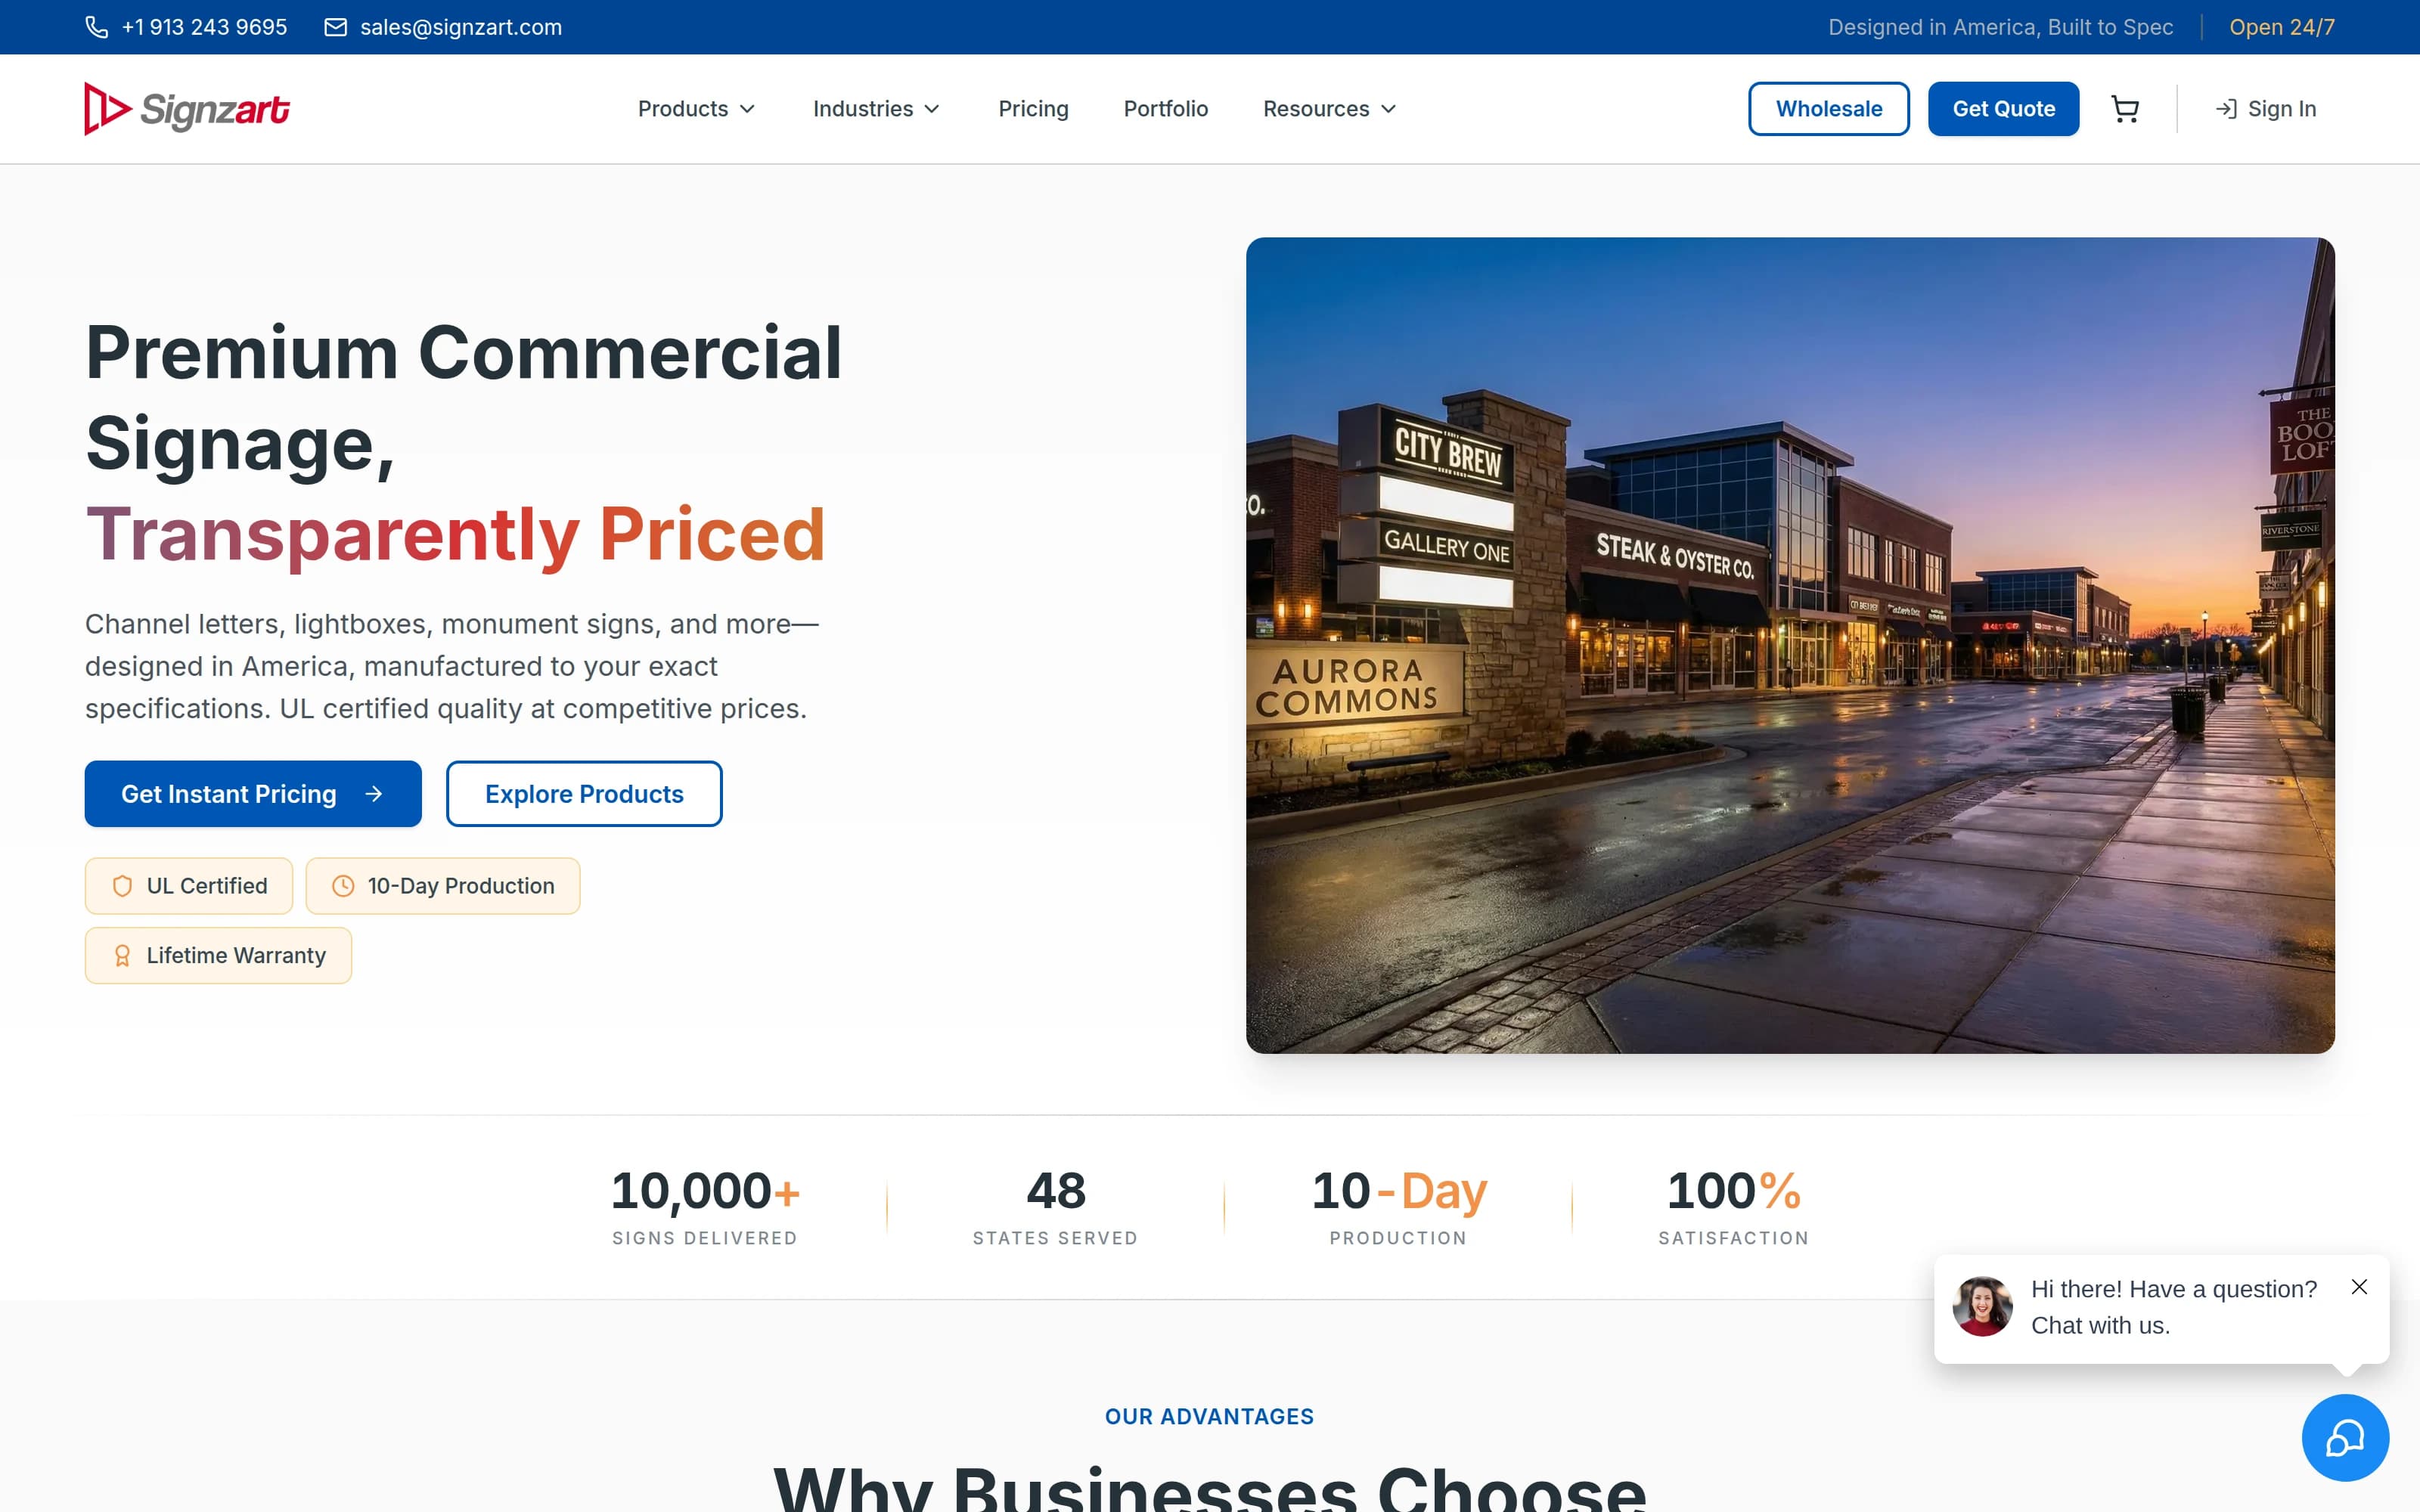
Task: Click the Aurora Commons hero image
Action: [1790, 645]
